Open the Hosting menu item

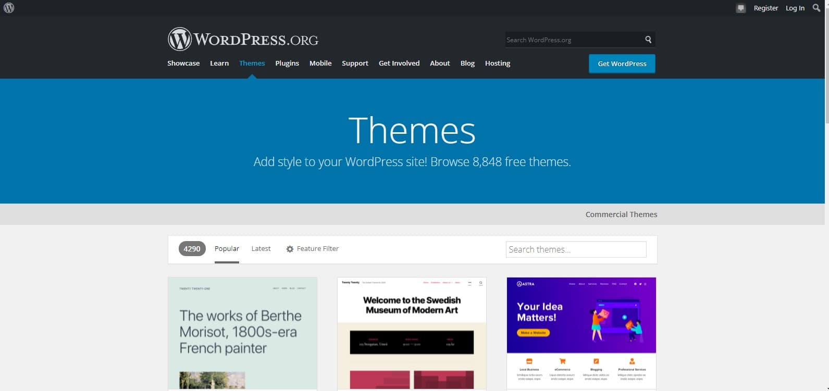tap(498, 63)
